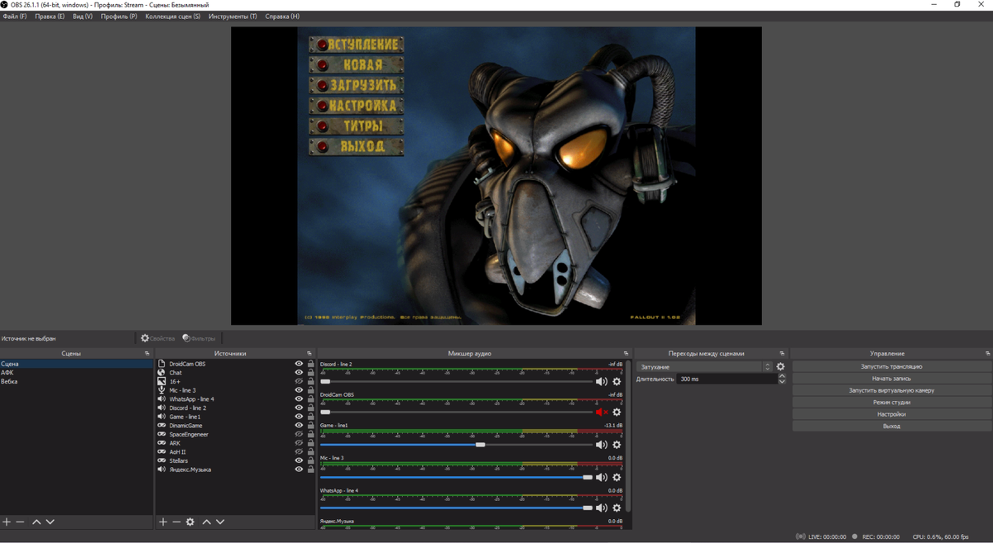
Task: Hide the Chat source
Action: (x=299, y=373)
